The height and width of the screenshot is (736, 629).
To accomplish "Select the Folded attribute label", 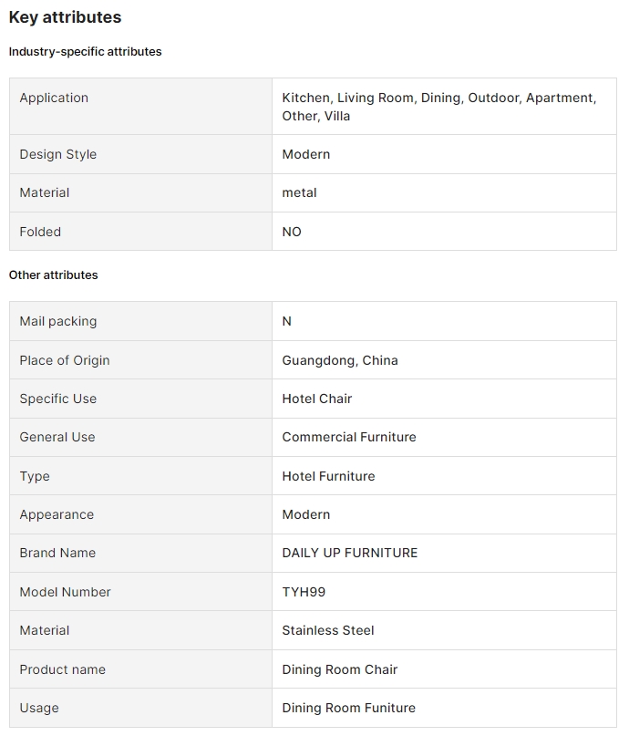I will (40, 232).
